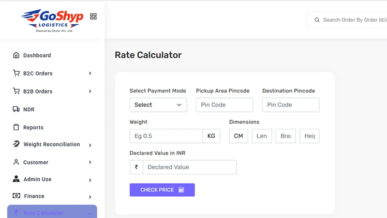Expand the Weight Reconciliation chevron
Viewport: 387px width, 218px height.
click(x=90, y=145)
